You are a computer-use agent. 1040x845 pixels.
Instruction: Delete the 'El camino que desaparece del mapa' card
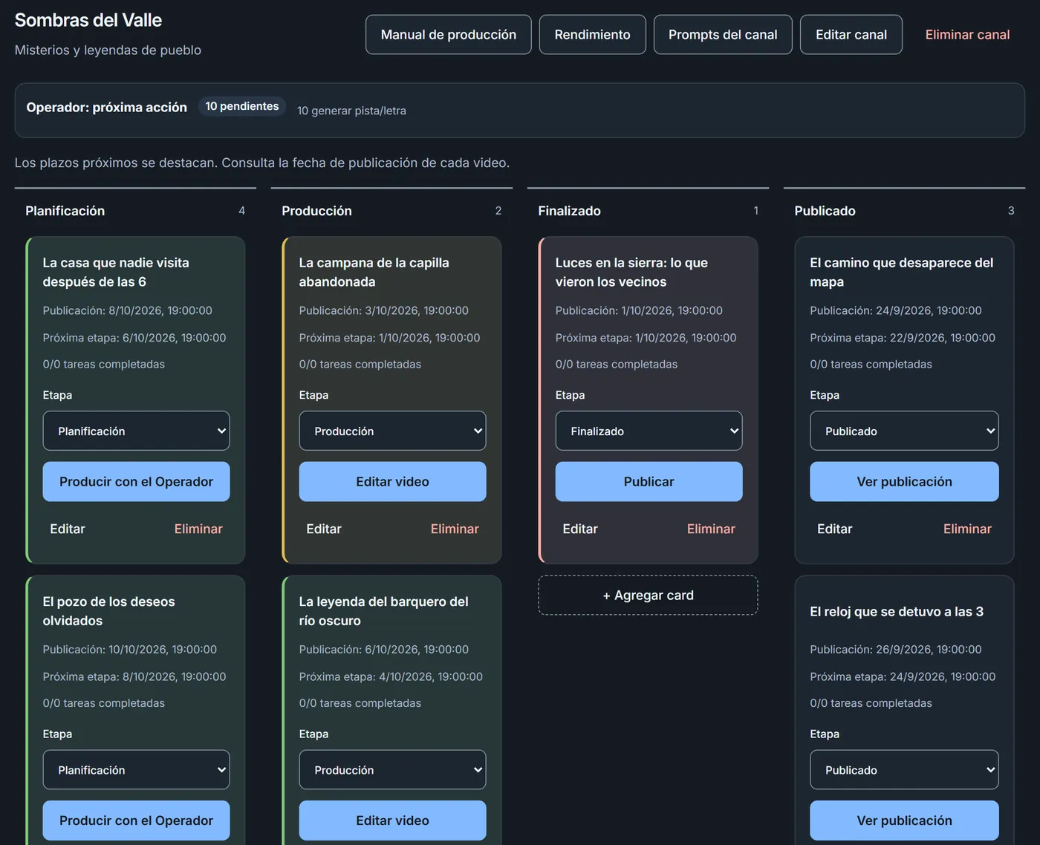point(967,529)
